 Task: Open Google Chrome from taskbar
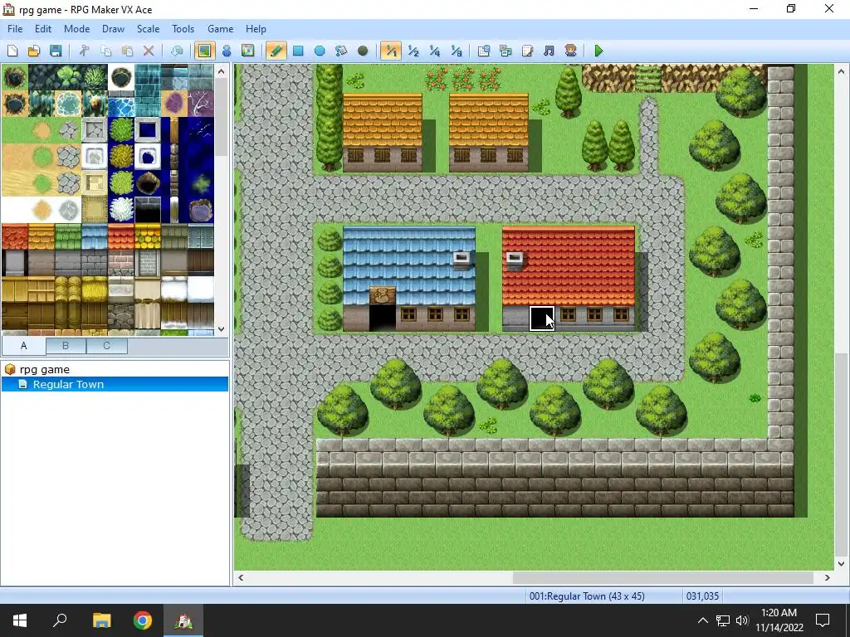pyautogui.click(x=143, y=620)
